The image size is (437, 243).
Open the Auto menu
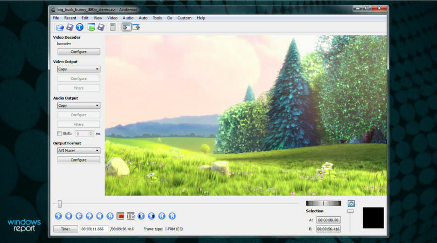point(143,18)
